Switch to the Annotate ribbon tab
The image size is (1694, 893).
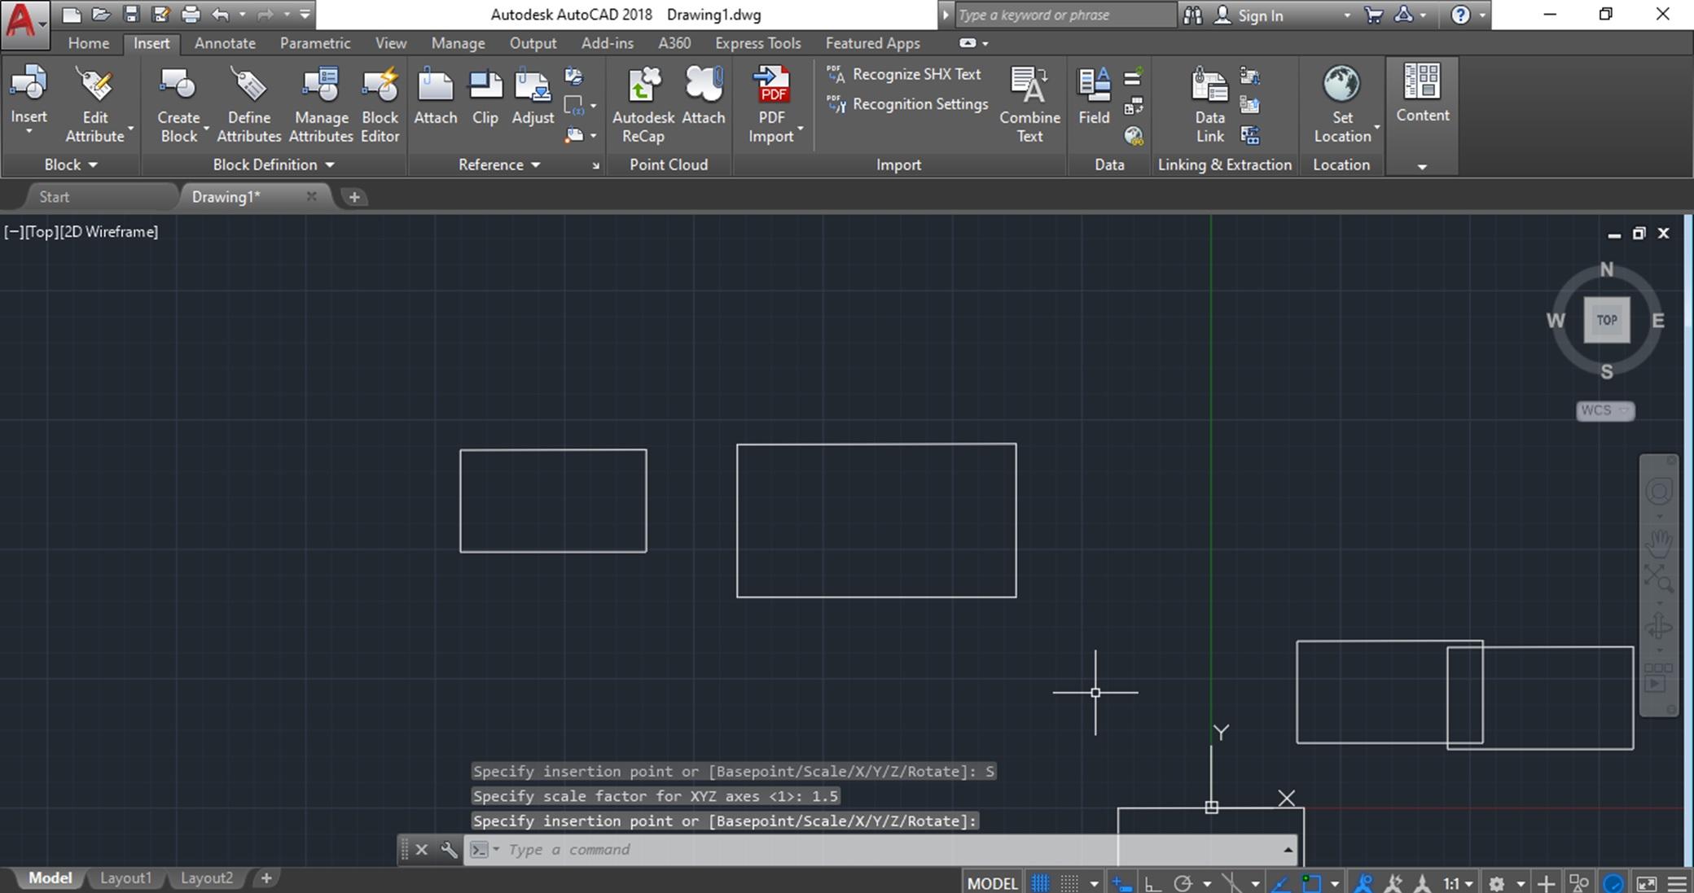coord(225,43)
